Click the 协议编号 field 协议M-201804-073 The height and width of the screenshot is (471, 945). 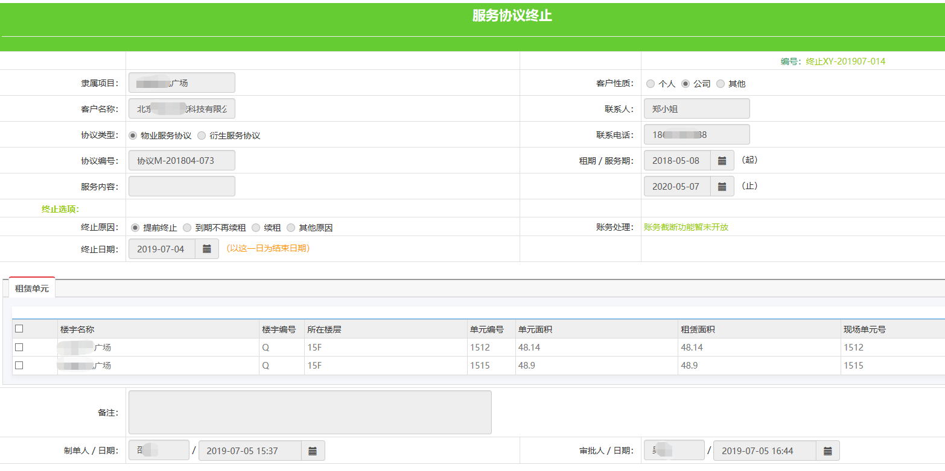tap(182, 161)
